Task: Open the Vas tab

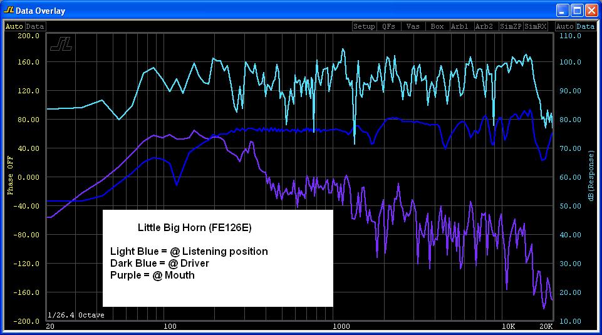Action: pos(413,26)
